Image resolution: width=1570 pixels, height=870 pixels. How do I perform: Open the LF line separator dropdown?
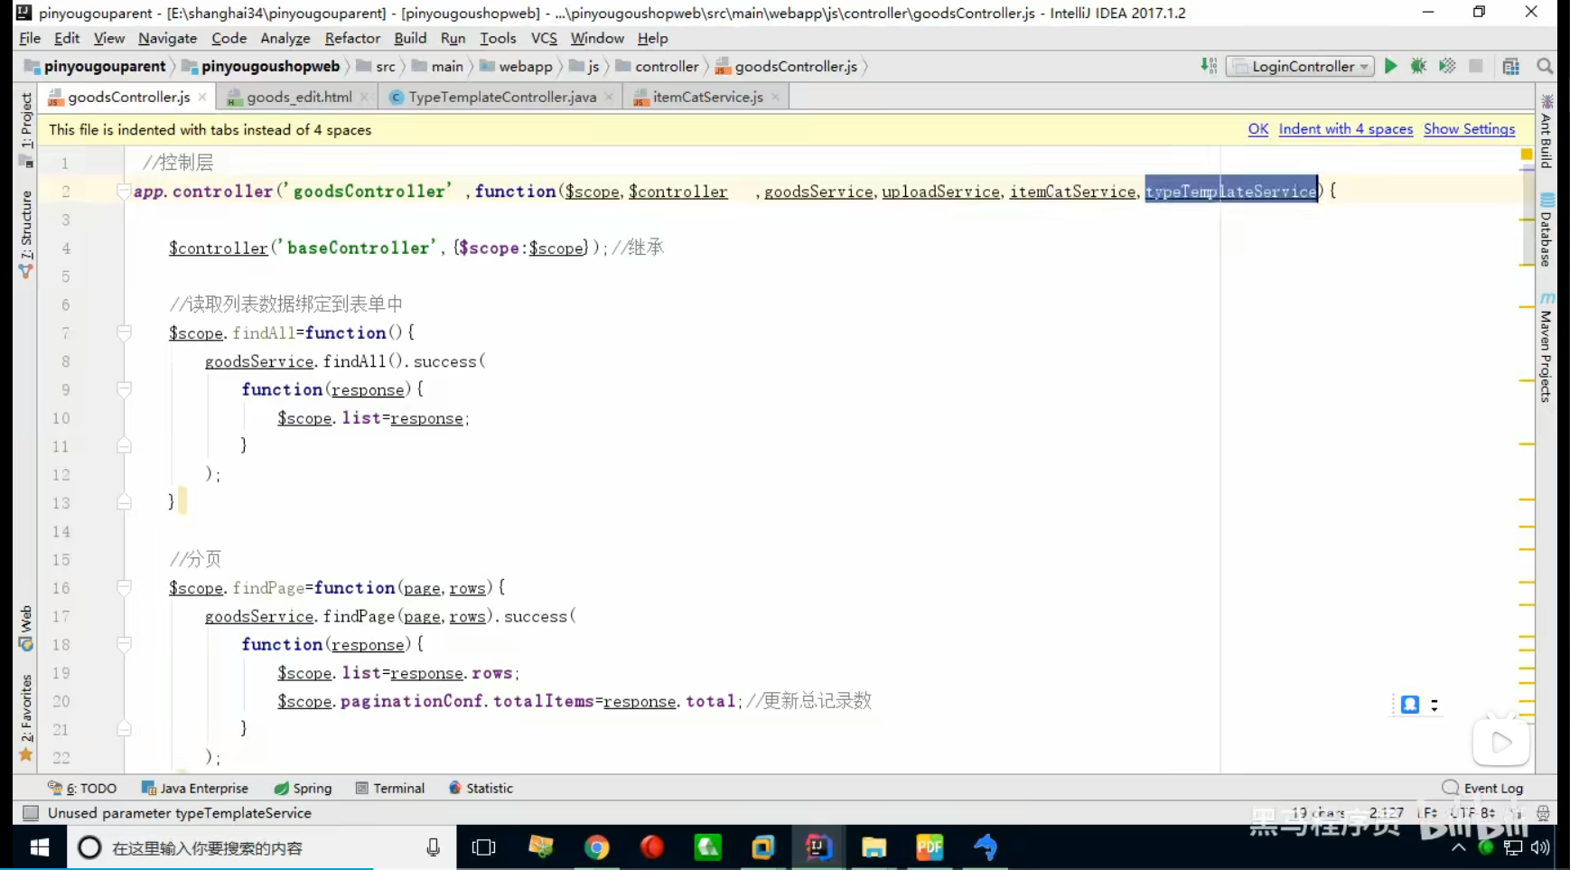(x=1428, y=813)
